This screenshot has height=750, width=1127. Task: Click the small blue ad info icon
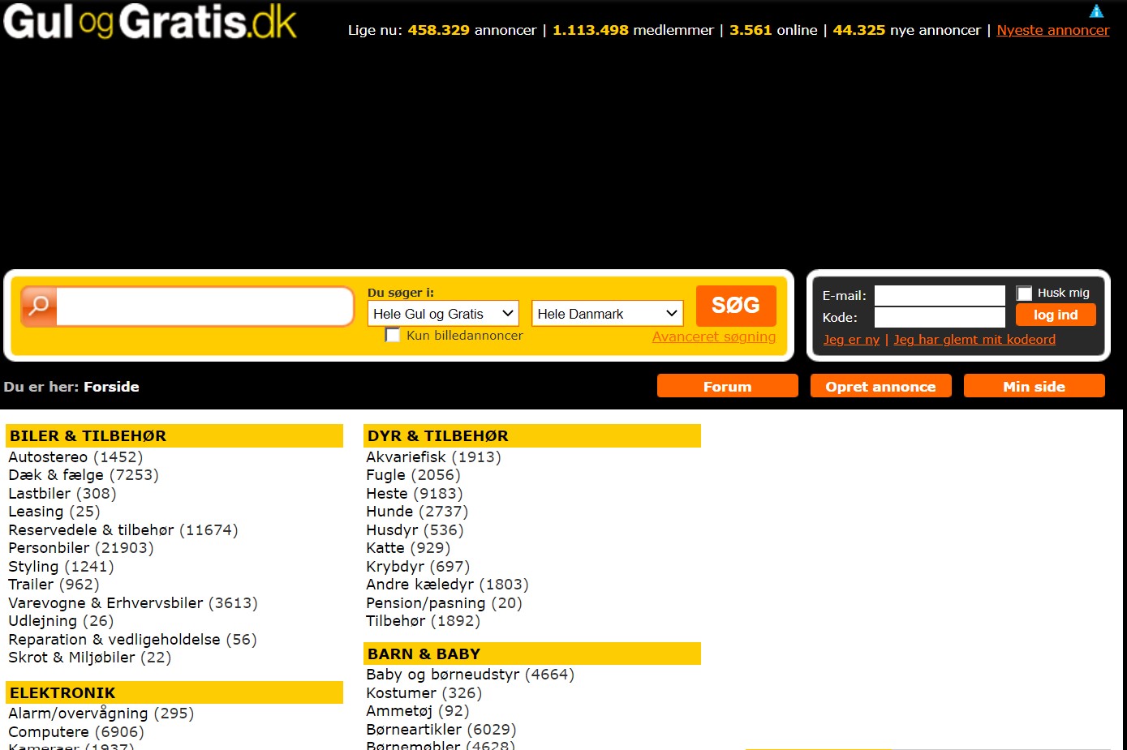pos(1096,11)
